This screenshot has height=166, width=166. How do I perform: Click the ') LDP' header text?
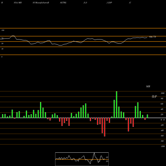pos(109,3)
